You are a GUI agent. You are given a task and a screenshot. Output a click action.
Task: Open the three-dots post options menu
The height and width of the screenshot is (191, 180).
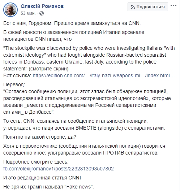173,6
